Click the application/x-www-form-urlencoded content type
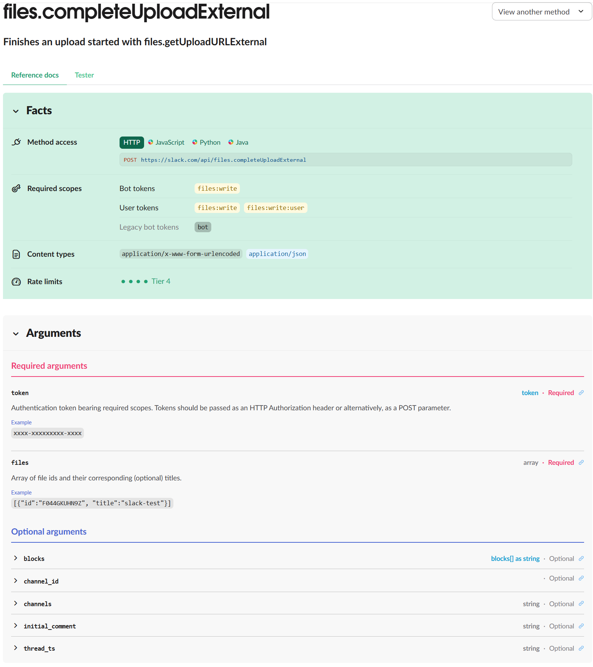Screen dimensions: 593x667 [x=181, y=254]
